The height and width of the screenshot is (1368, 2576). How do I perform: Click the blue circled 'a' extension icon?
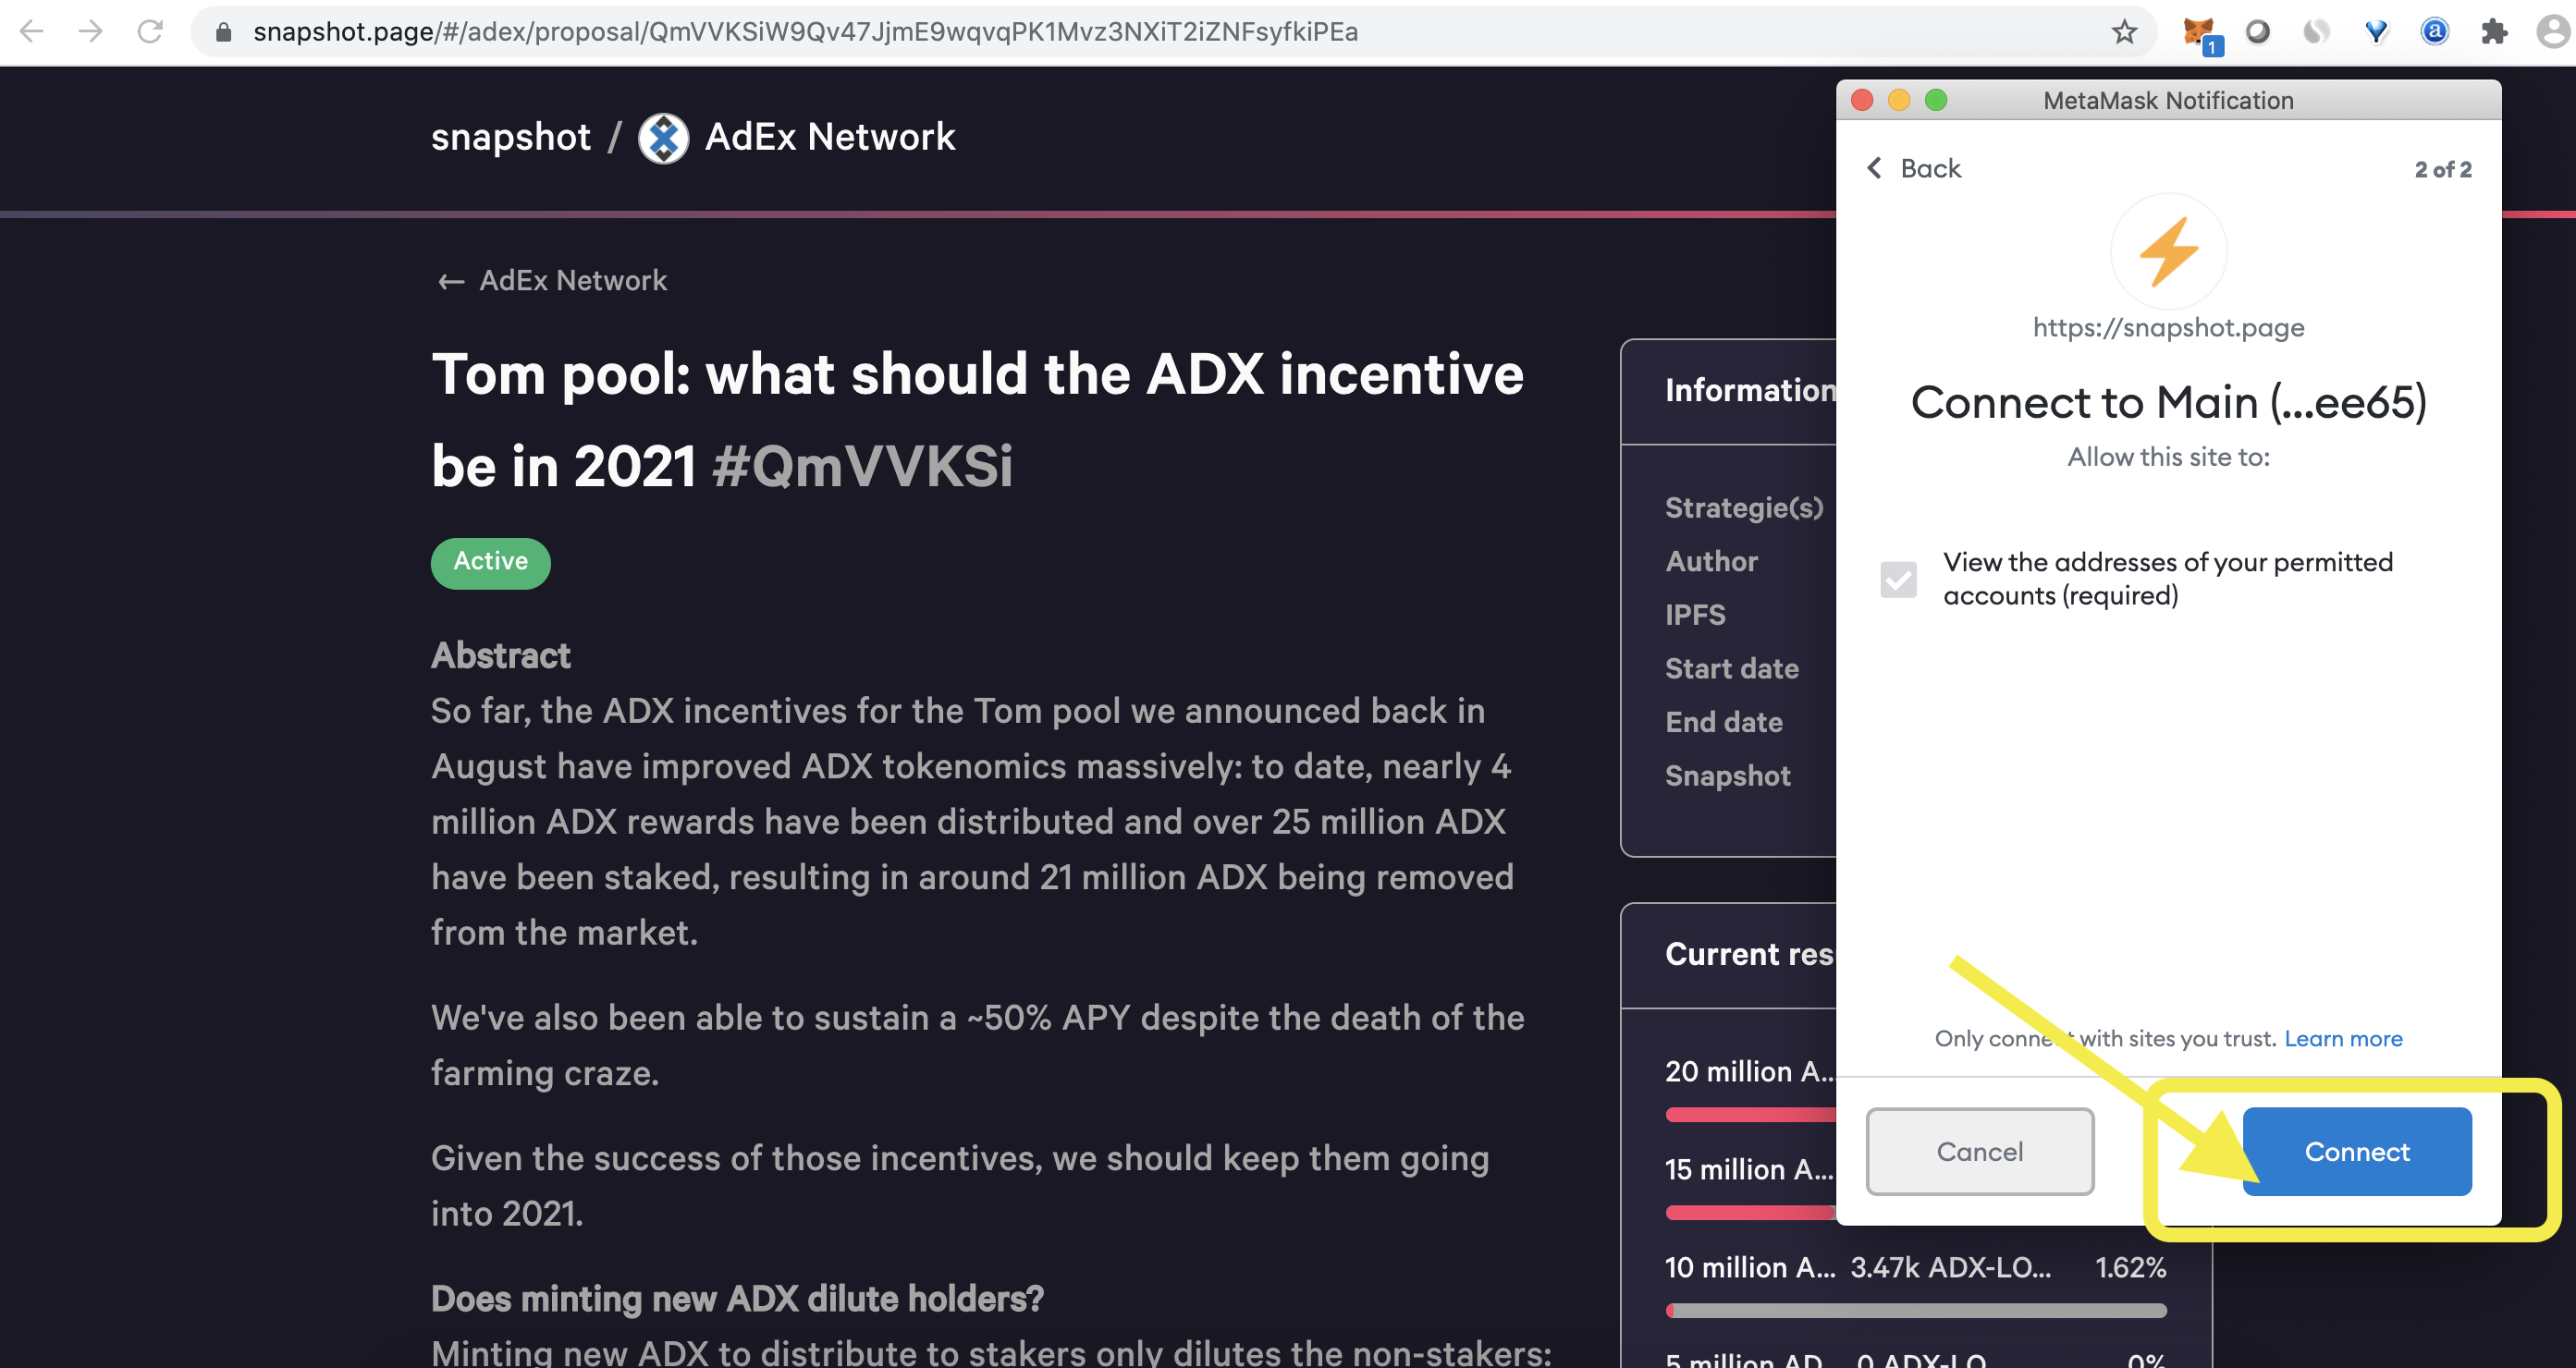2435,32
